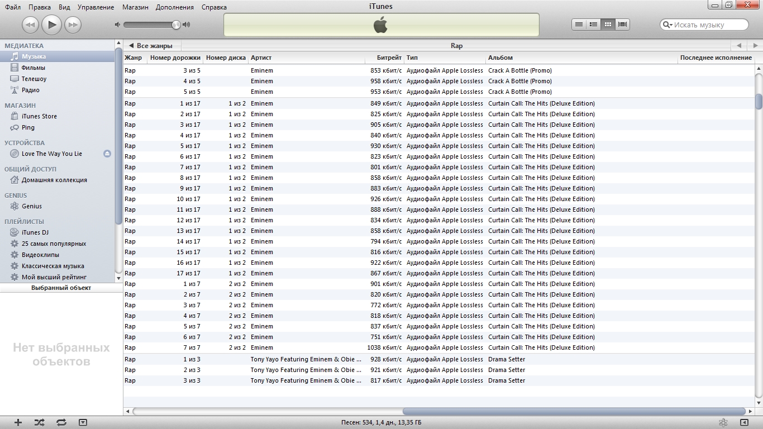Sort by the Номер диска column
The height and width of the screenshot is (429, 763).
(226, 58)
